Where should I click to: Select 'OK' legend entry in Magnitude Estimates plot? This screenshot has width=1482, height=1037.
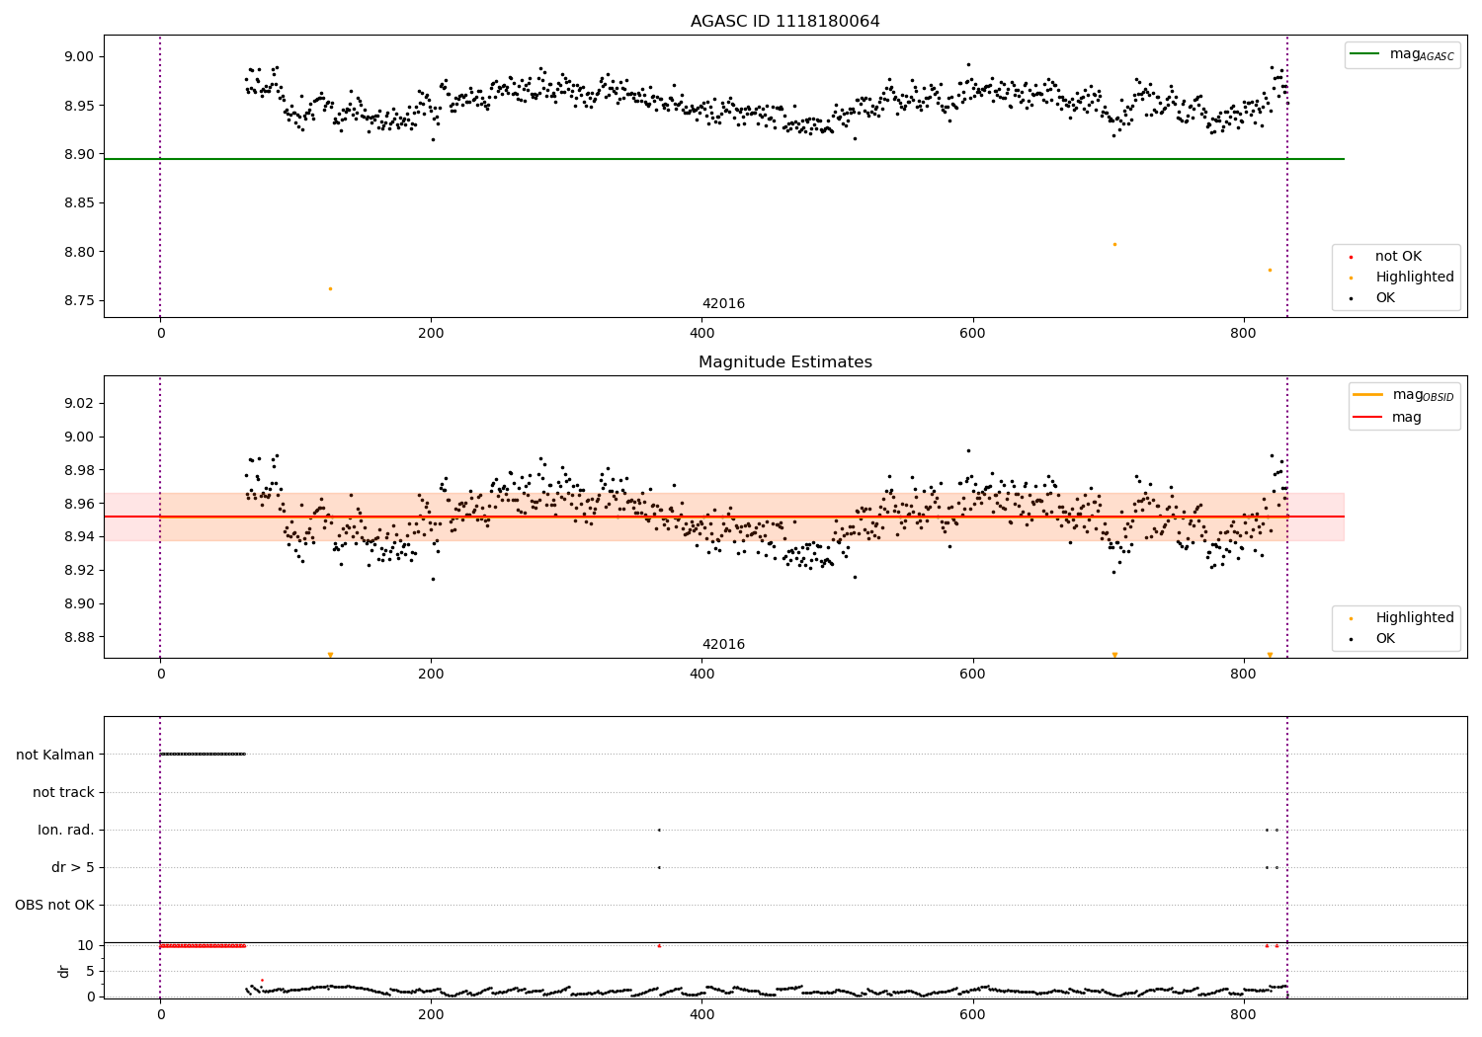(x=1385, y=639)
